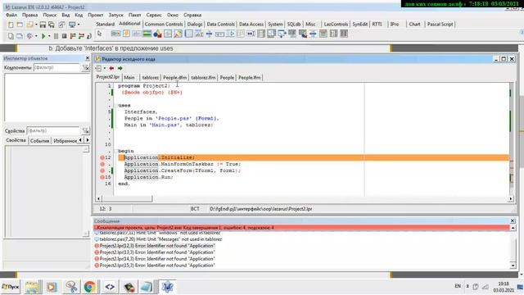Switch to the Data Access palette tab
The height and width of the screenshot is (295, 524).
[251, 24]
